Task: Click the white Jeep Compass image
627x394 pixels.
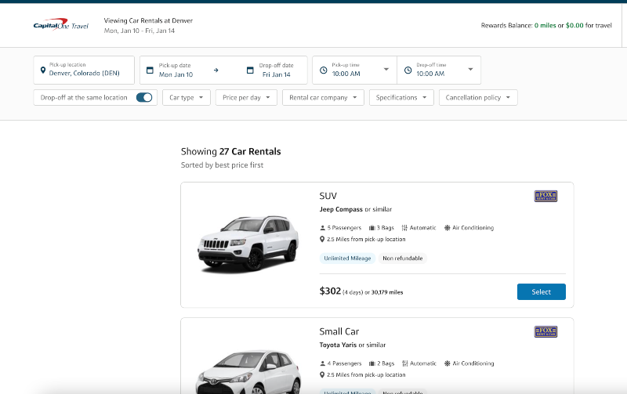Action: 247,243
